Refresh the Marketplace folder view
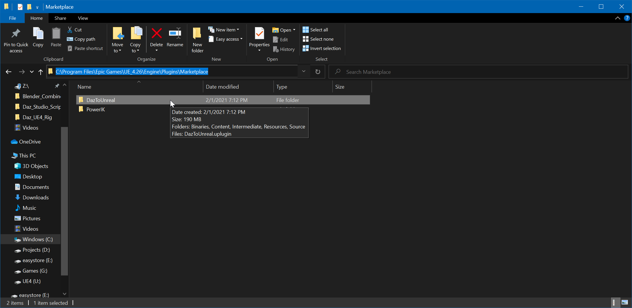This screenshot has width=632, height=308. click(x=318, y=72)
